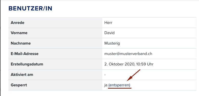
Task: Click the entsperren link to unlock user
Action: pyautogui.click(x=119, y=85)
